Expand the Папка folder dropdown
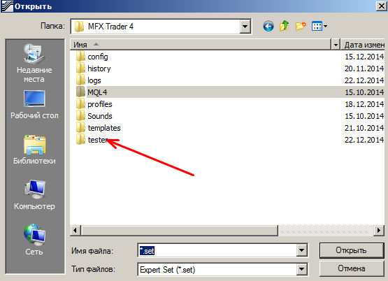Image resolution: width=388 pixels, height=281 pixels. point(245,27)
